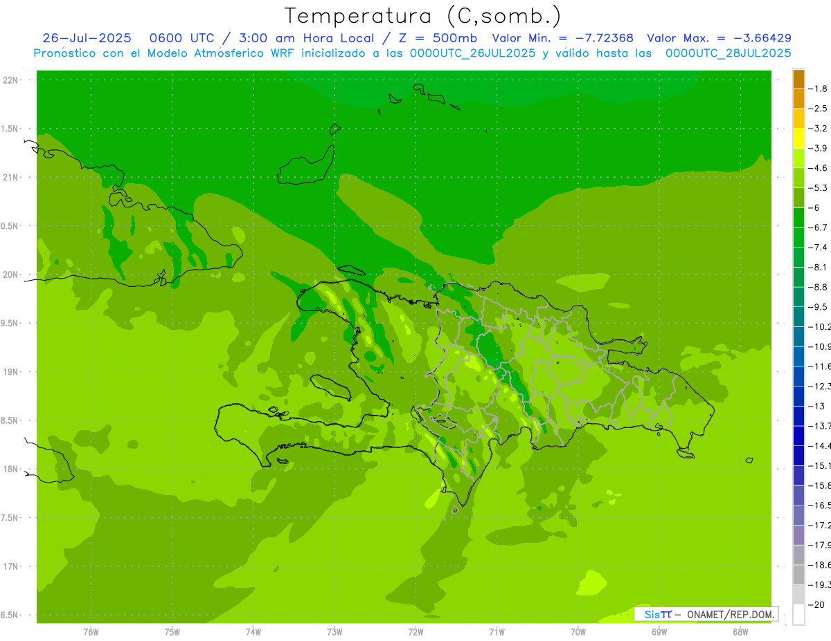This screenshot has width=831, height=641.
Task: Click the '21N' latitude label
Action: [12, 178]
